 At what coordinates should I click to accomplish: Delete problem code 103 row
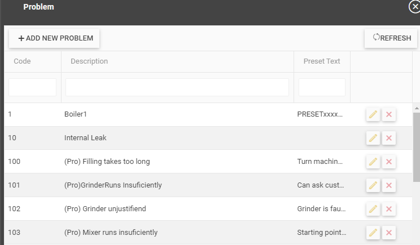click(x=389, y=233)
